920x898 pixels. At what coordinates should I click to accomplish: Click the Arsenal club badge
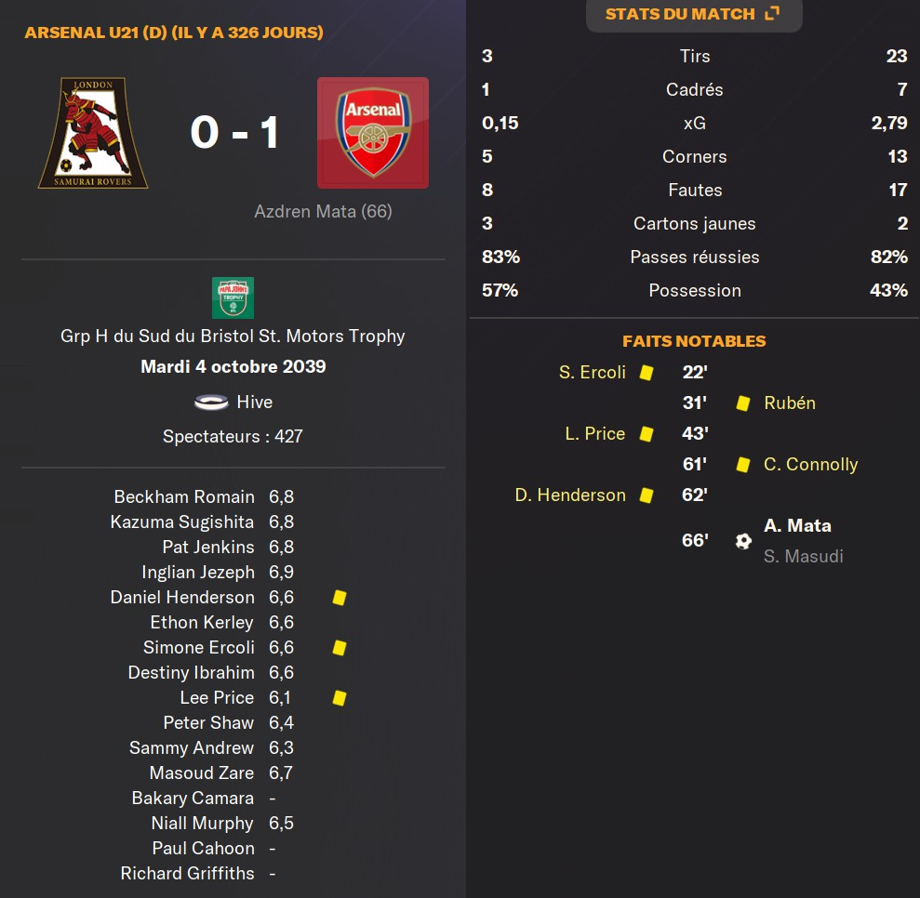[x=373, y=133]
